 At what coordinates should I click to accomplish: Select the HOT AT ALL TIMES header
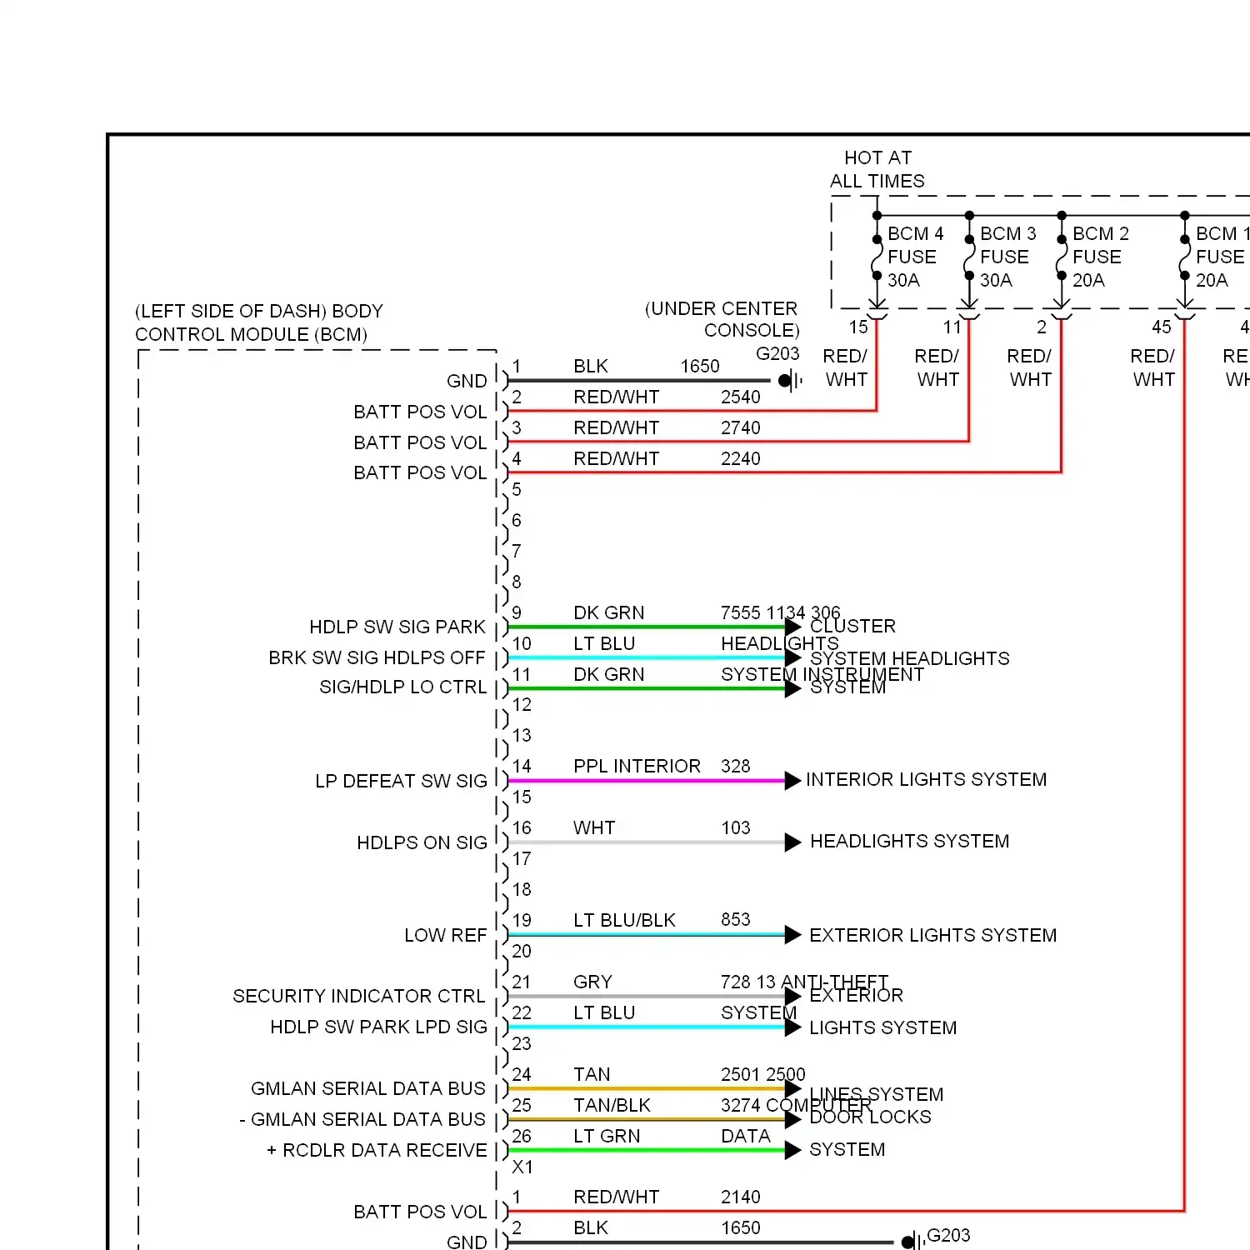pyautogui.click(x=877, y=169)
